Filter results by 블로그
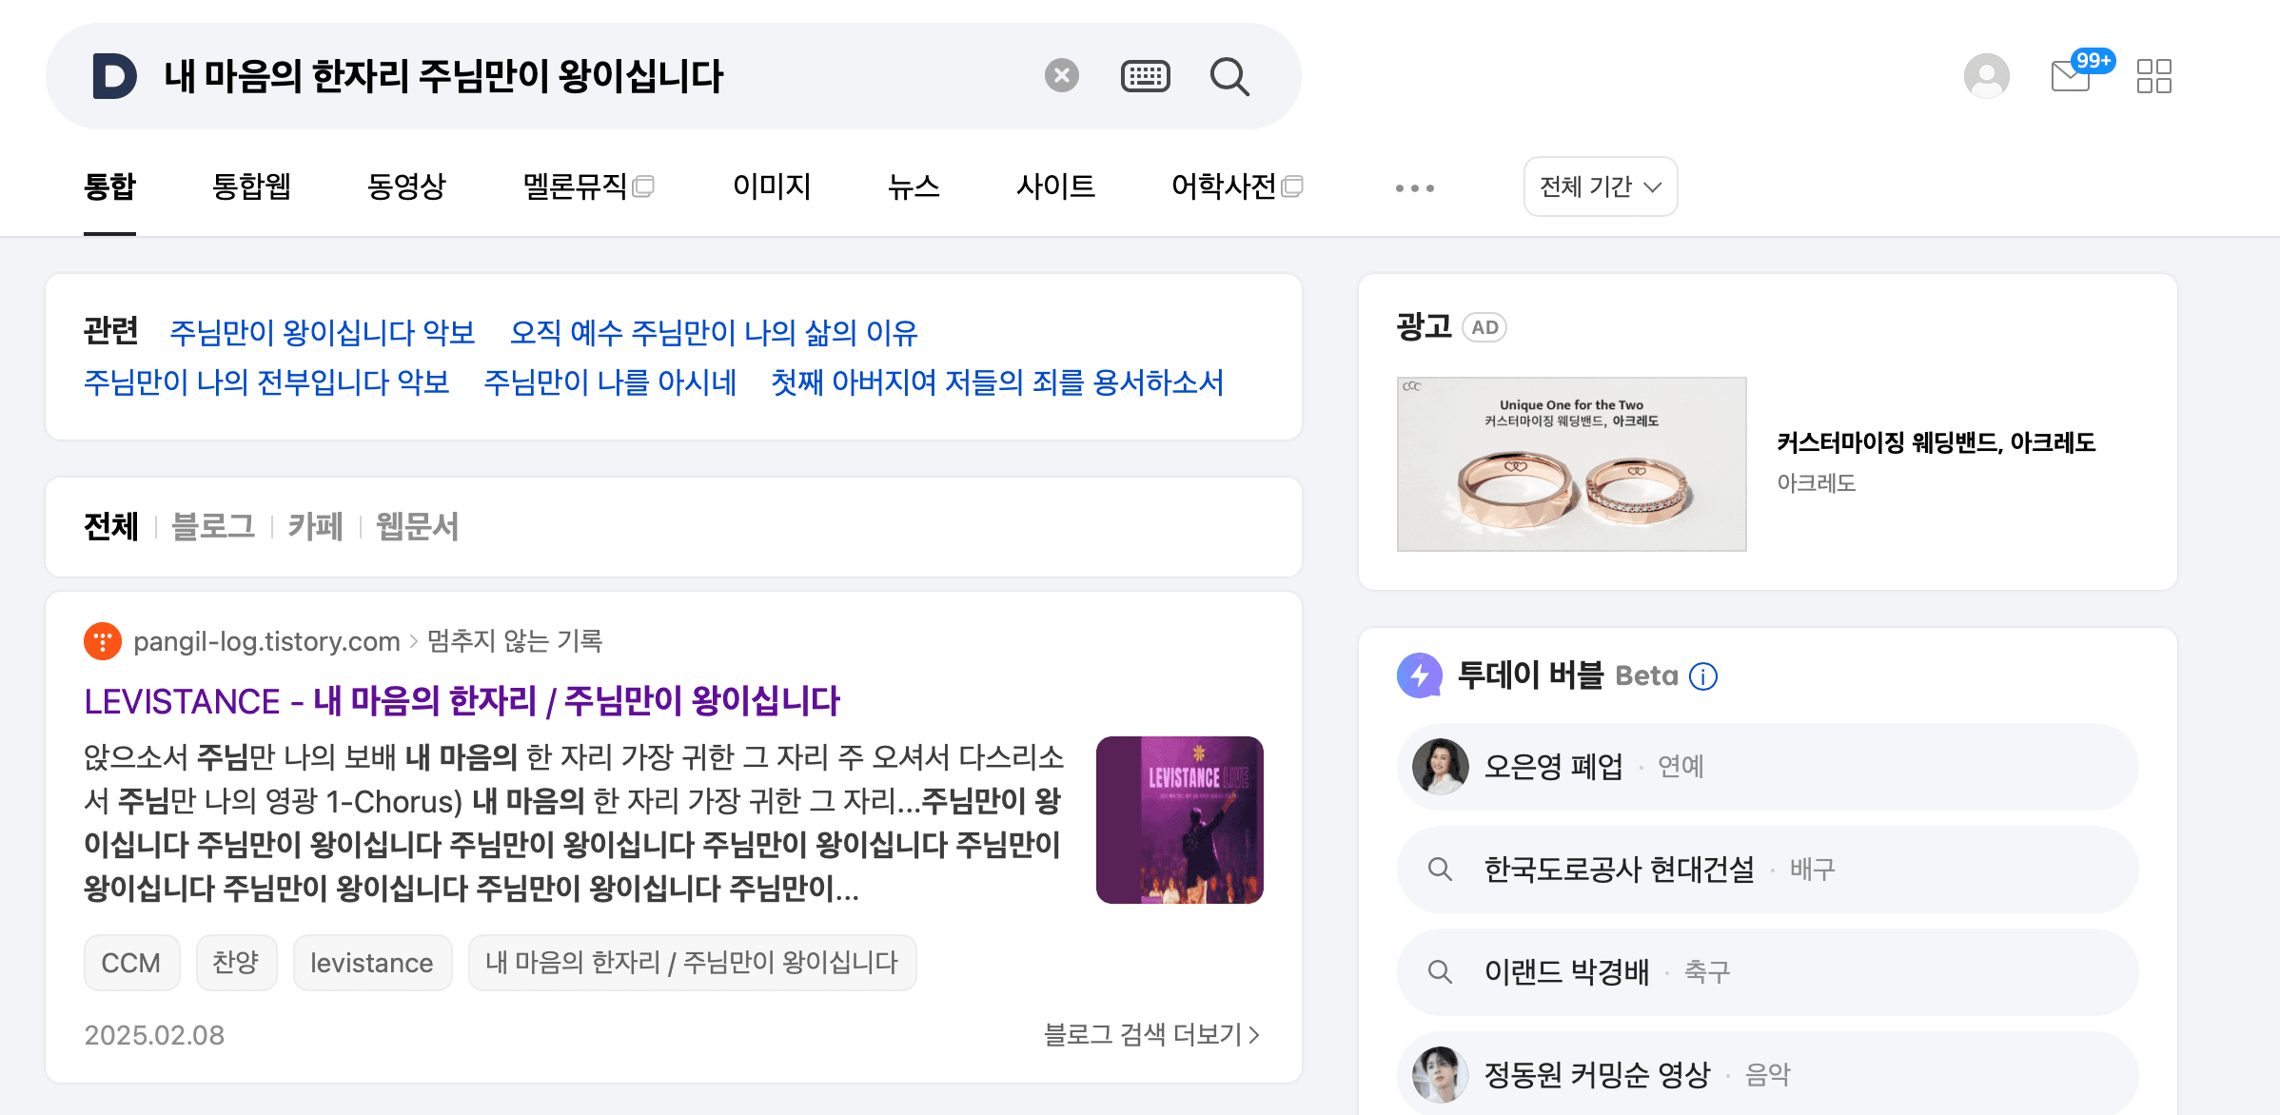This screenshot has width=2280, height=1115. pyautogui.click(x=213, y=526)
